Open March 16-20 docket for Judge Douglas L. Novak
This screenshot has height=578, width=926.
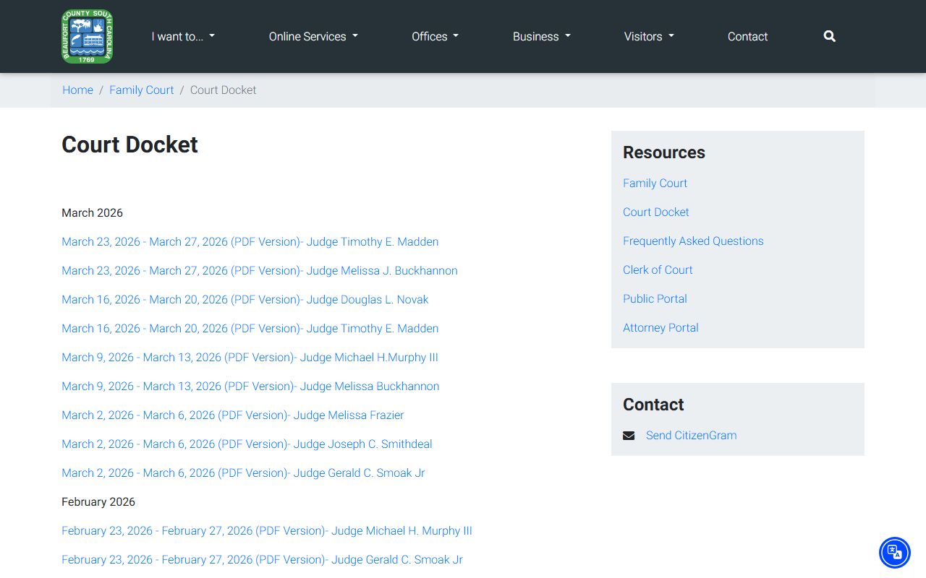tap(245, 300)
